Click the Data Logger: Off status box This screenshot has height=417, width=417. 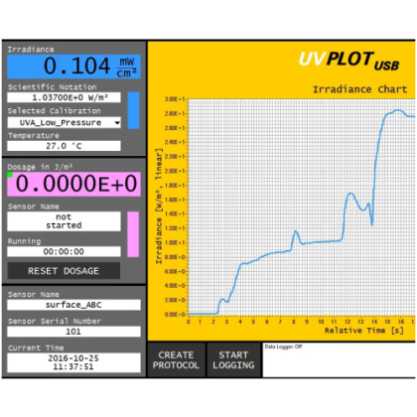point(340,360)
